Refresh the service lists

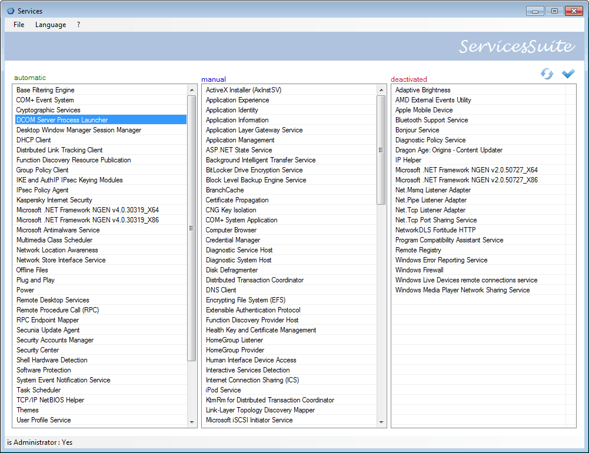point(547,74)
